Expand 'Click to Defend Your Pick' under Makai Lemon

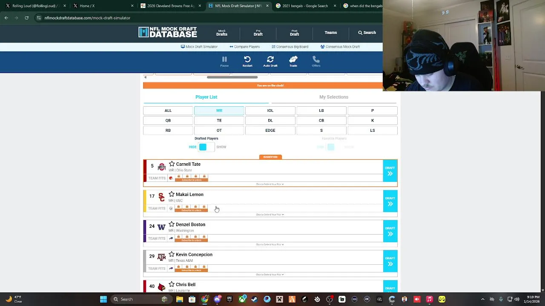[x=270, y=215]
